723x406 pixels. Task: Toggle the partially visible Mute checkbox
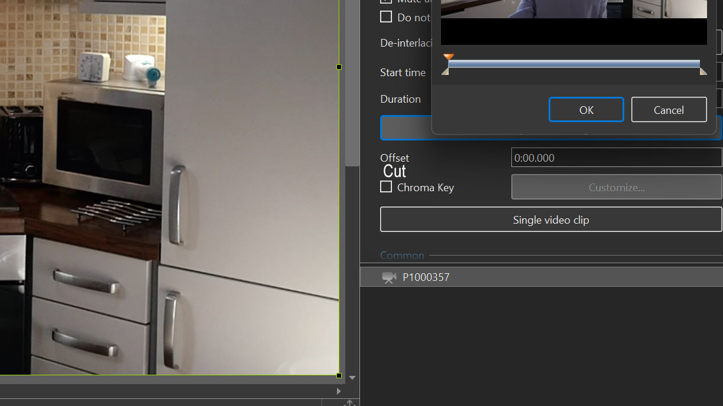pyautogui.click(x=386, y=1)
